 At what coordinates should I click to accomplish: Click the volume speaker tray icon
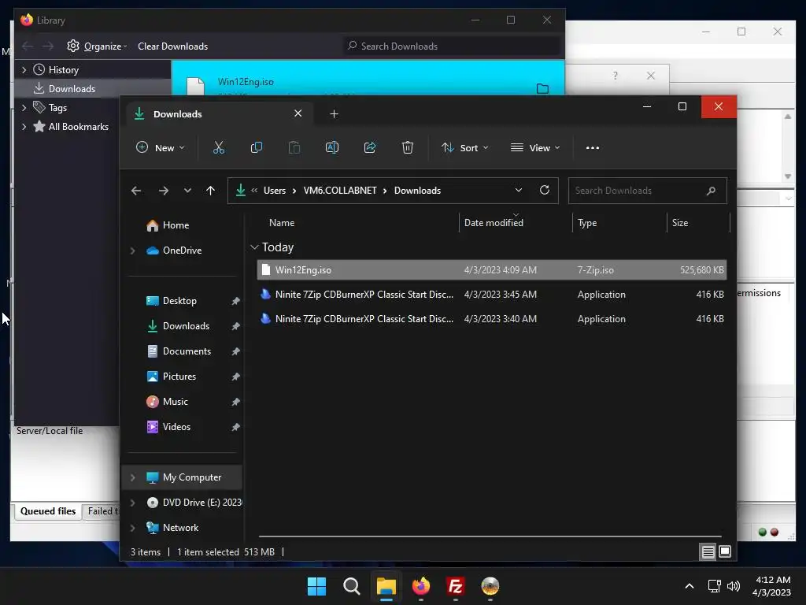[734, 586]
